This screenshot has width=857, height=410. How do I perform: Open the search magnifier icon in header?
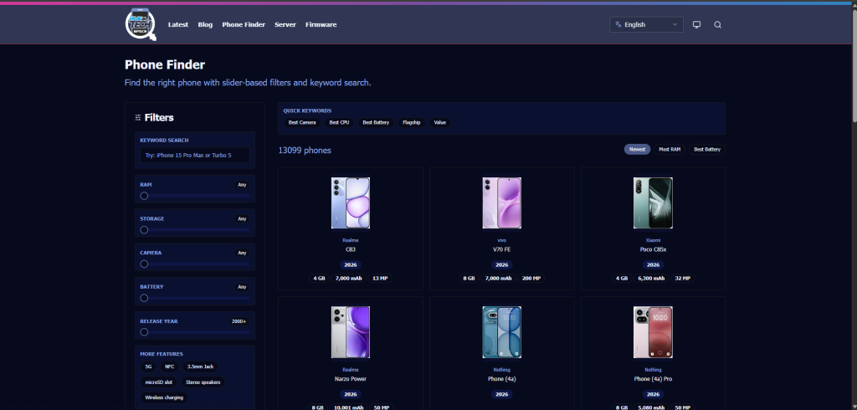click(717, 24)
